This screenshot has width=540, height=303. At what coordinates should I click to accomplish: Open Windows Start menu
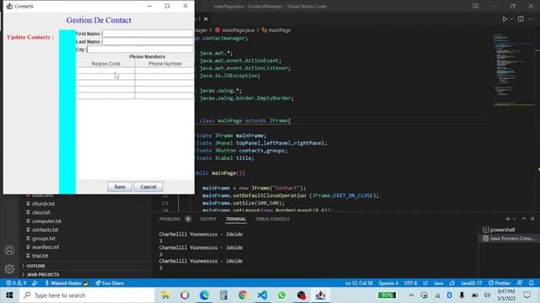[x=9, y=295]
